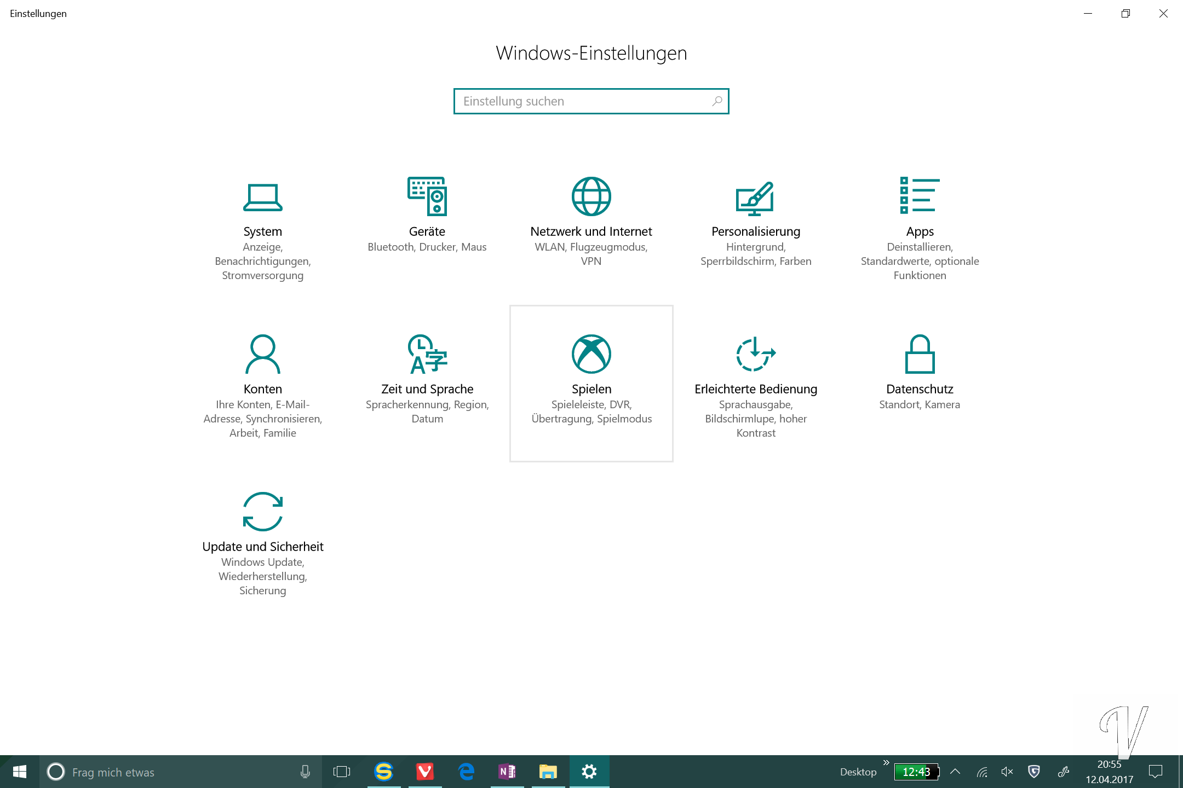Click the Einstellung suchen search field
Screen dimensions: 1183x788
pos(581,101)
